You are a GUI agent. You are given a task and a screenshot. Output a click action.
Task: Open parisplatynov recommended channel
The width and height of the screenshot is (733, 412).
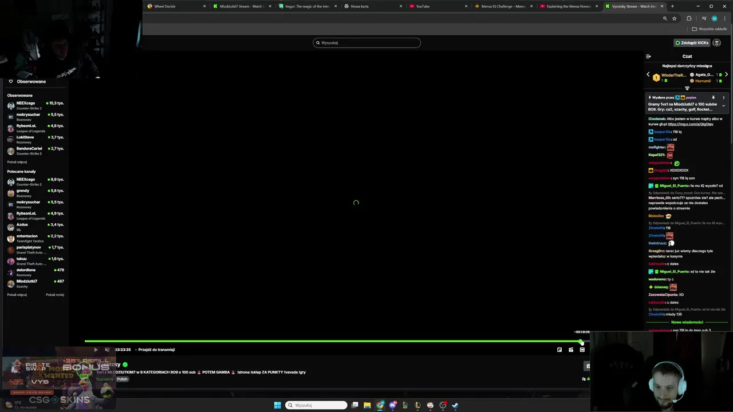click(x=36, y=249)
